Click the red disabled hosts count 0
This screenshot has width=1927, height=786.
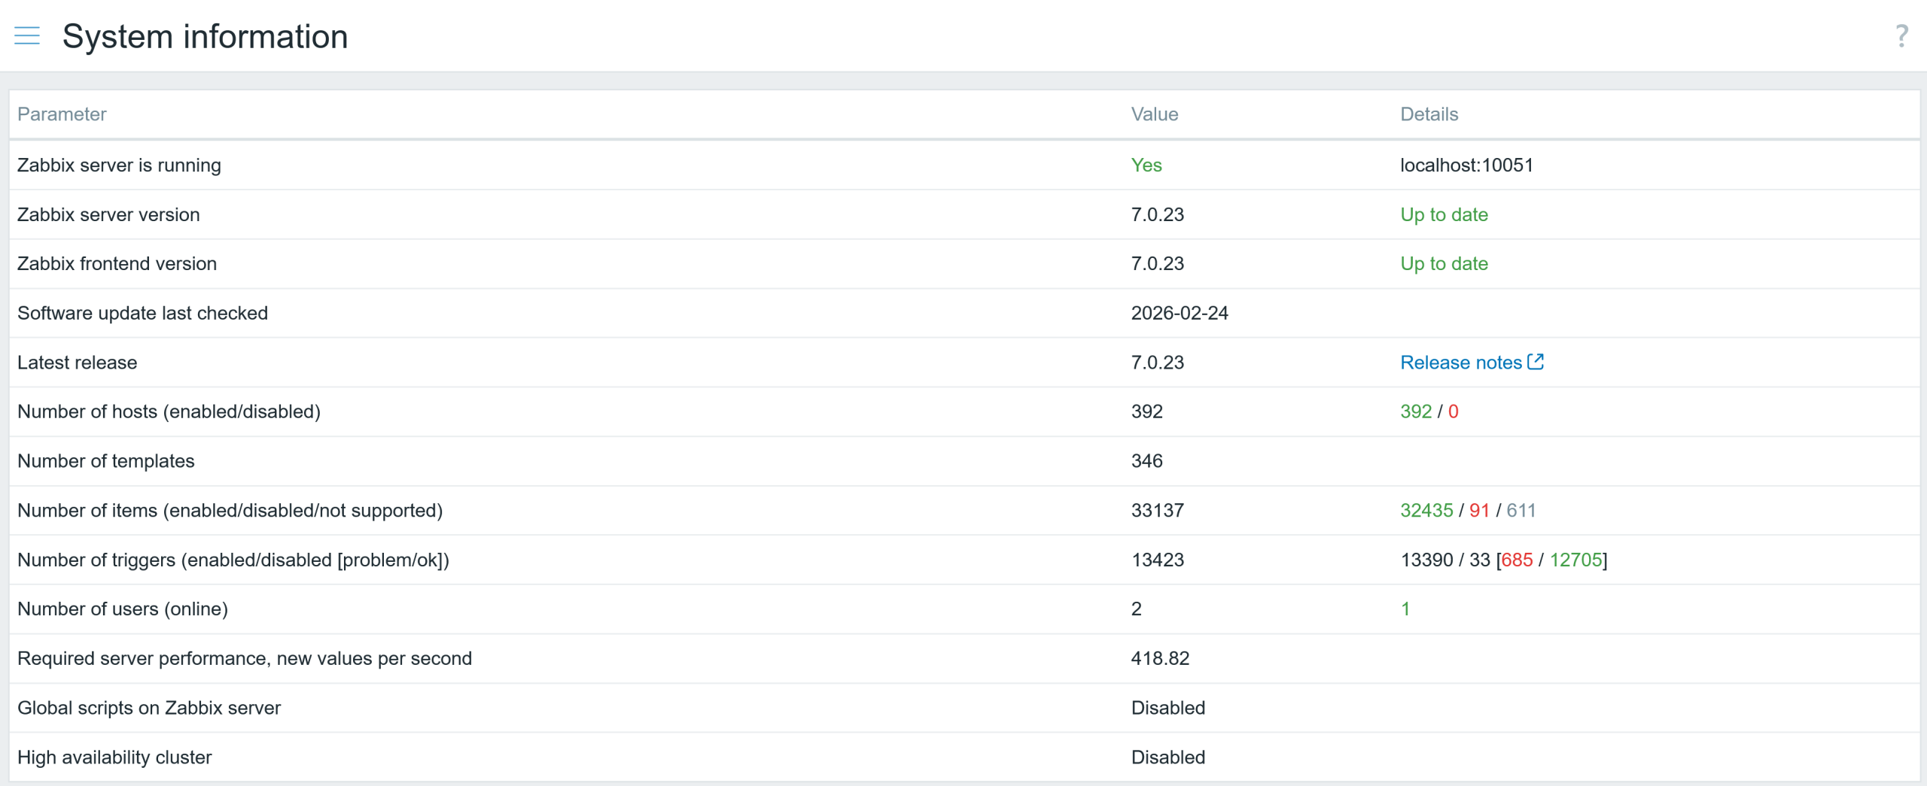pyautogui.click(x=1453, y=412)
